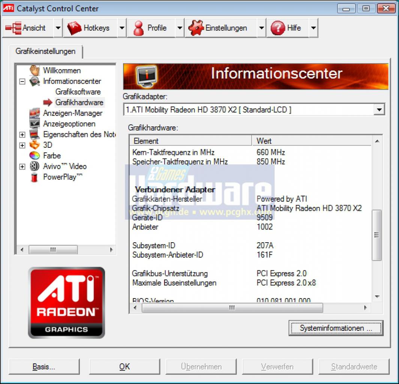
Task: Click the Powered by ATI value
Action: point(282,199)
